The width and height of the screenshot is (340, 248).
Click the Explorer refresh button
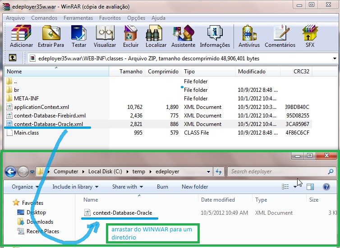coord(219,172)
